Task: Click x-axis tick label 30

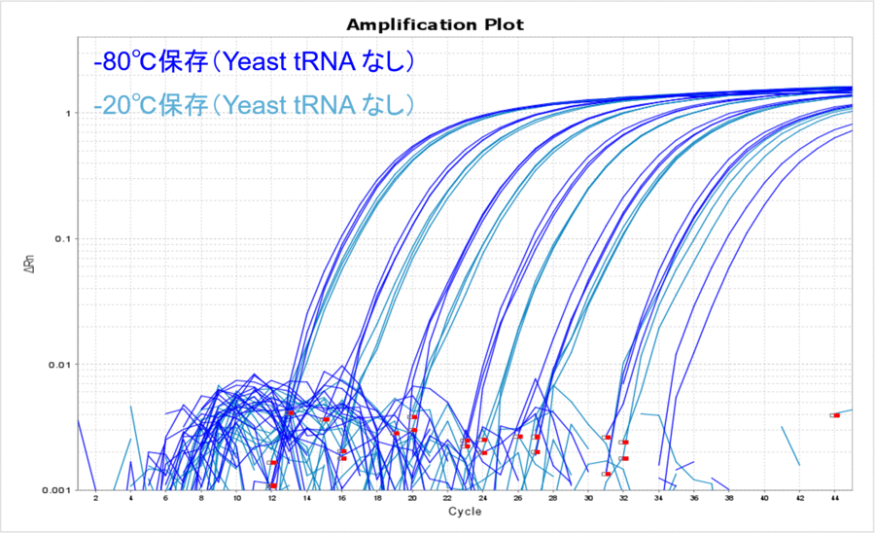Action: click(x=588, y=498)
